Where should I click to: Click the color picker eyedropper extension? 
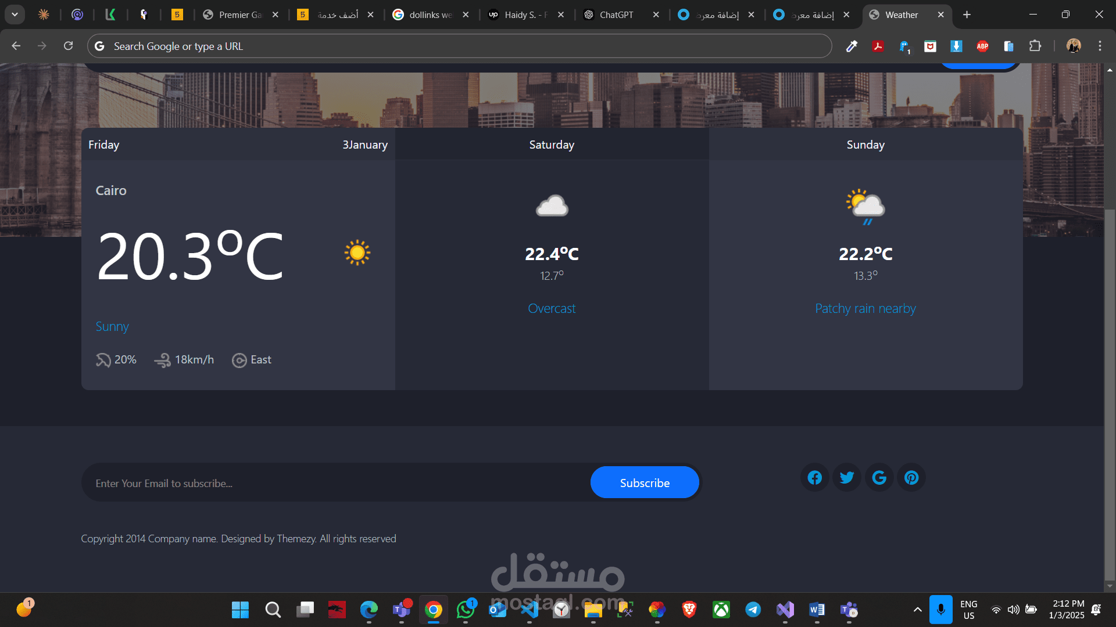852,46
